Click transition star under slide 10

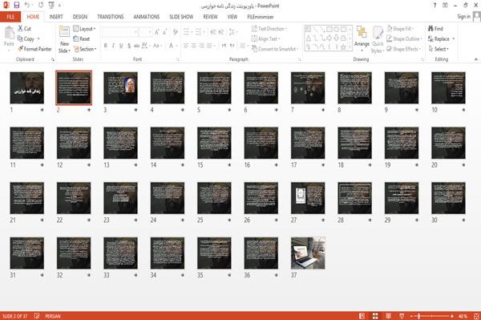(x=463, y=110)
